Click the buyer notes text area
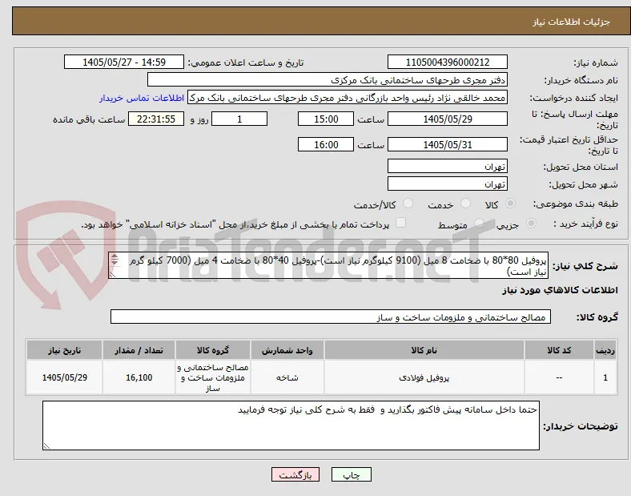The width and height of the screenshot is (631, 496). tap(291, 425)
